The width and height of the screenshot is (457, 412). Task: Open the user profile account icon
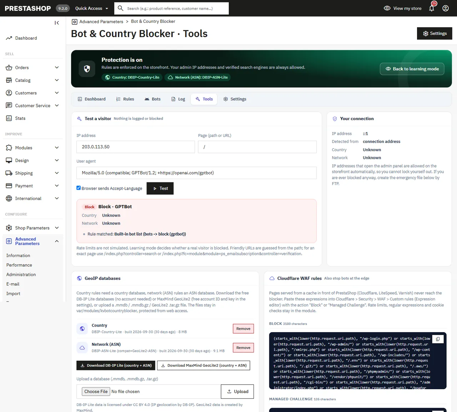446,8
